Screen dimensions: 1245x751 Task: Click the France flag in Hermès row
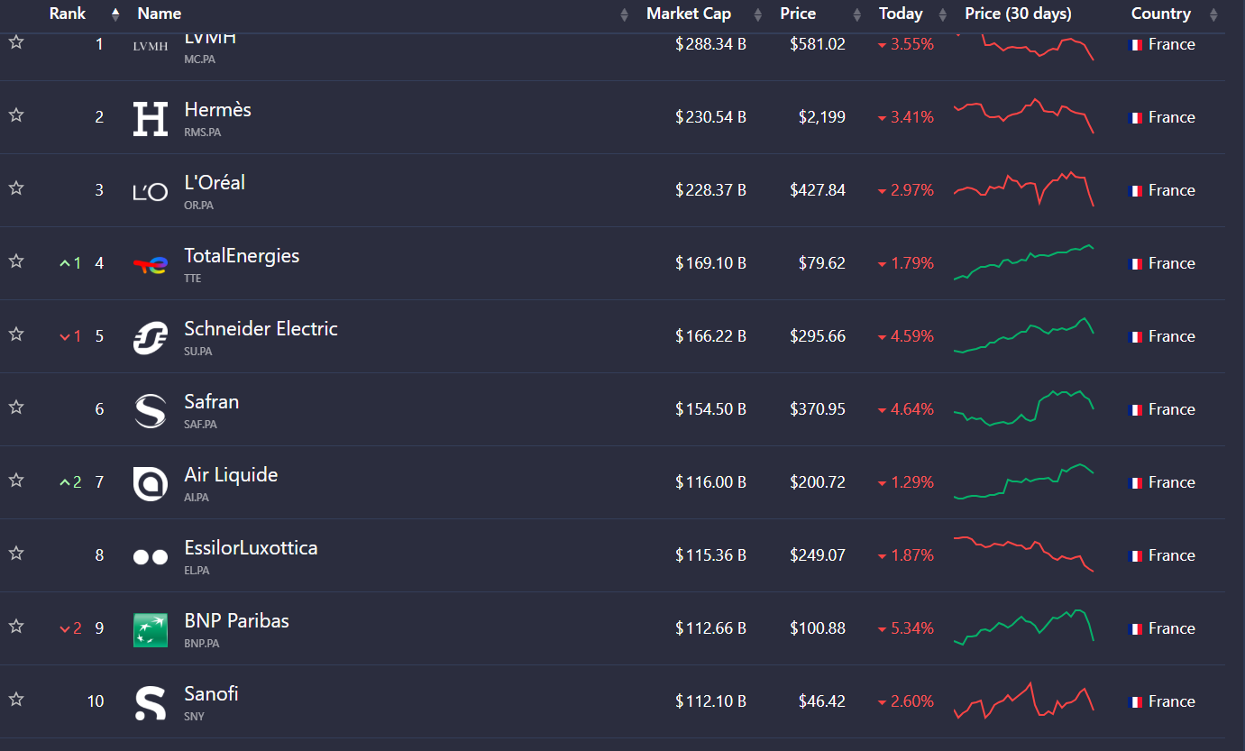click(x=1137, y=118)
